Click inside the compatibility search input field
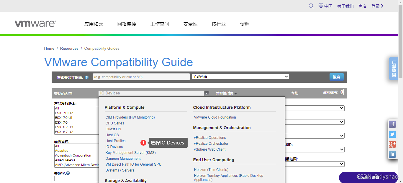This screenshot has height=183, width=403. click(x=141, y=76)
